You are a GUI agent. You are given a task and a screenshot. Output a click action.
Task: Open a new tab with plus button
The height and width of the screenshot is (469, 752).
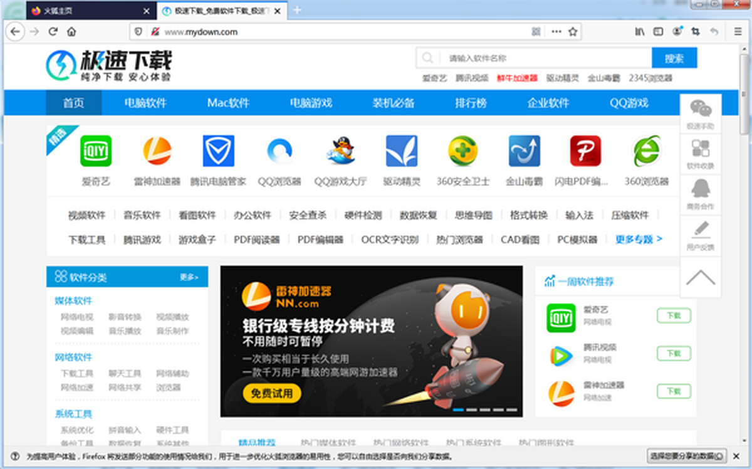pos(297,10)
